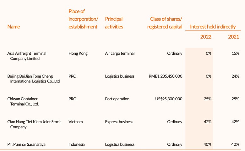
Task: Click Giao Hang Tiet Kiem Joint Stock Company
Action: coord(34,124)
